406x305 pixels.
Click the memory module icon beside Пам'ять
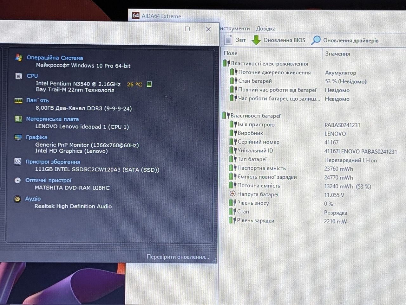click(x=18, y=100)
